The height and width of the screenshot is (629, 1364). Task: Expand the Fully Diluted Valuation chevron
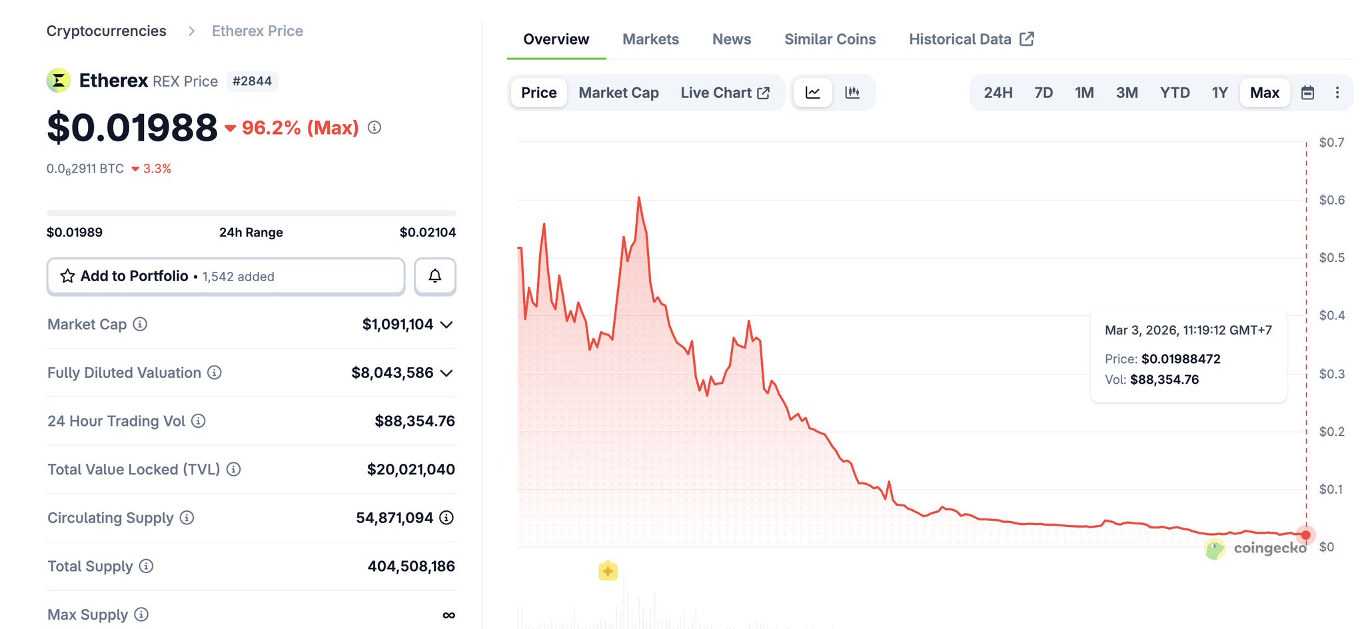(446, 373)
